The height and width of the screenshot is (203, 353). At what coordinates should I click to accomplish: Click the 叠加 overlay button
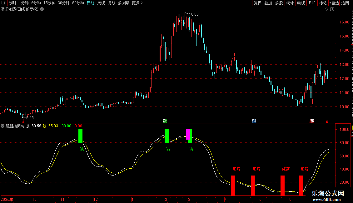tap(268, 3)
